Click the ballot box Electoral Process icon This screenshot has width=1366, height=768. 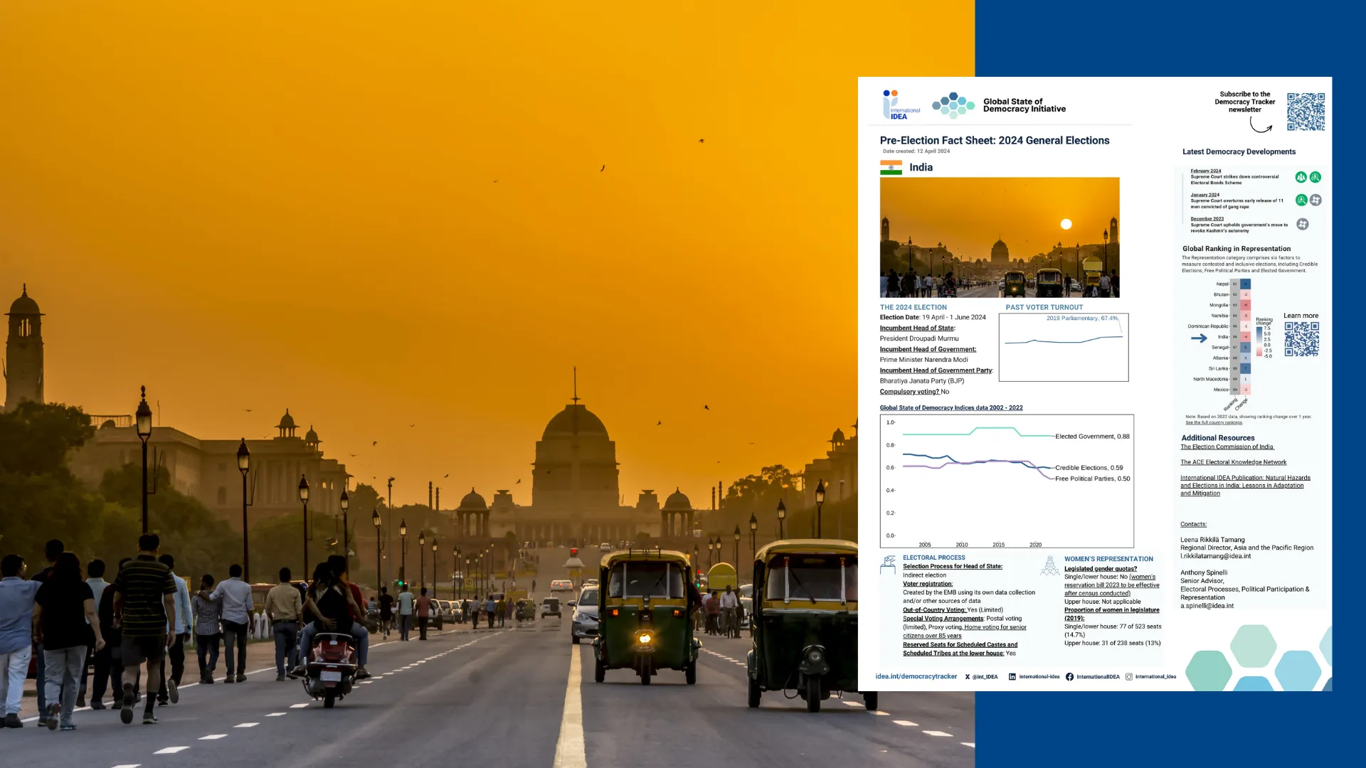tap(888, 565)
